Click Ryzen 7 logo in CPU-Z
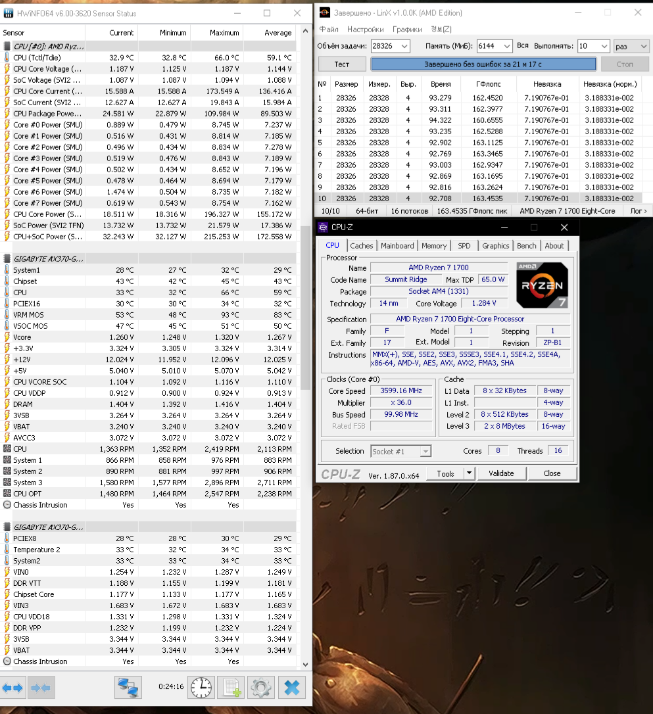The width and height of the screenshot is (653, 714). 542,285
